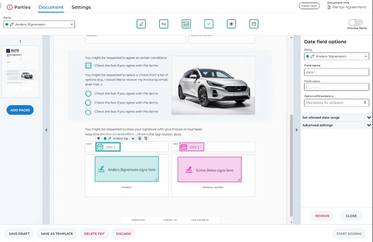Click DISCARD button
373x242 pixels.
pos(123,234)
